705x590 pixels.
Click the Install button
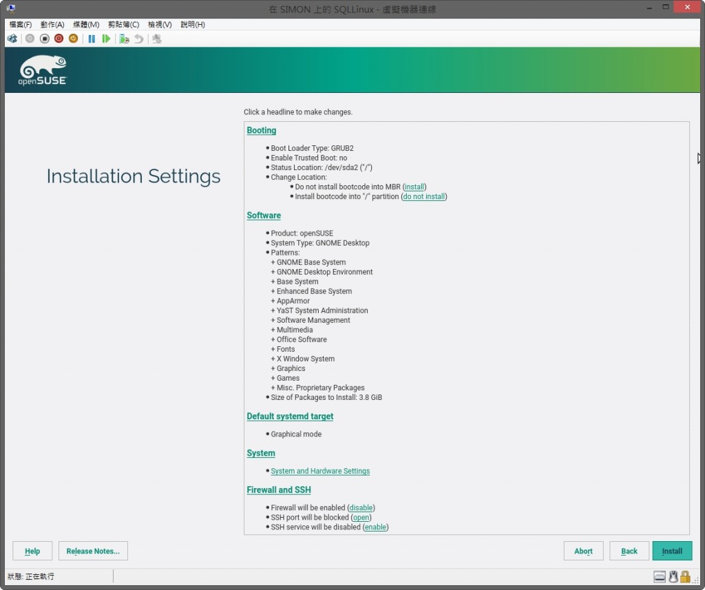pos(672,551)
